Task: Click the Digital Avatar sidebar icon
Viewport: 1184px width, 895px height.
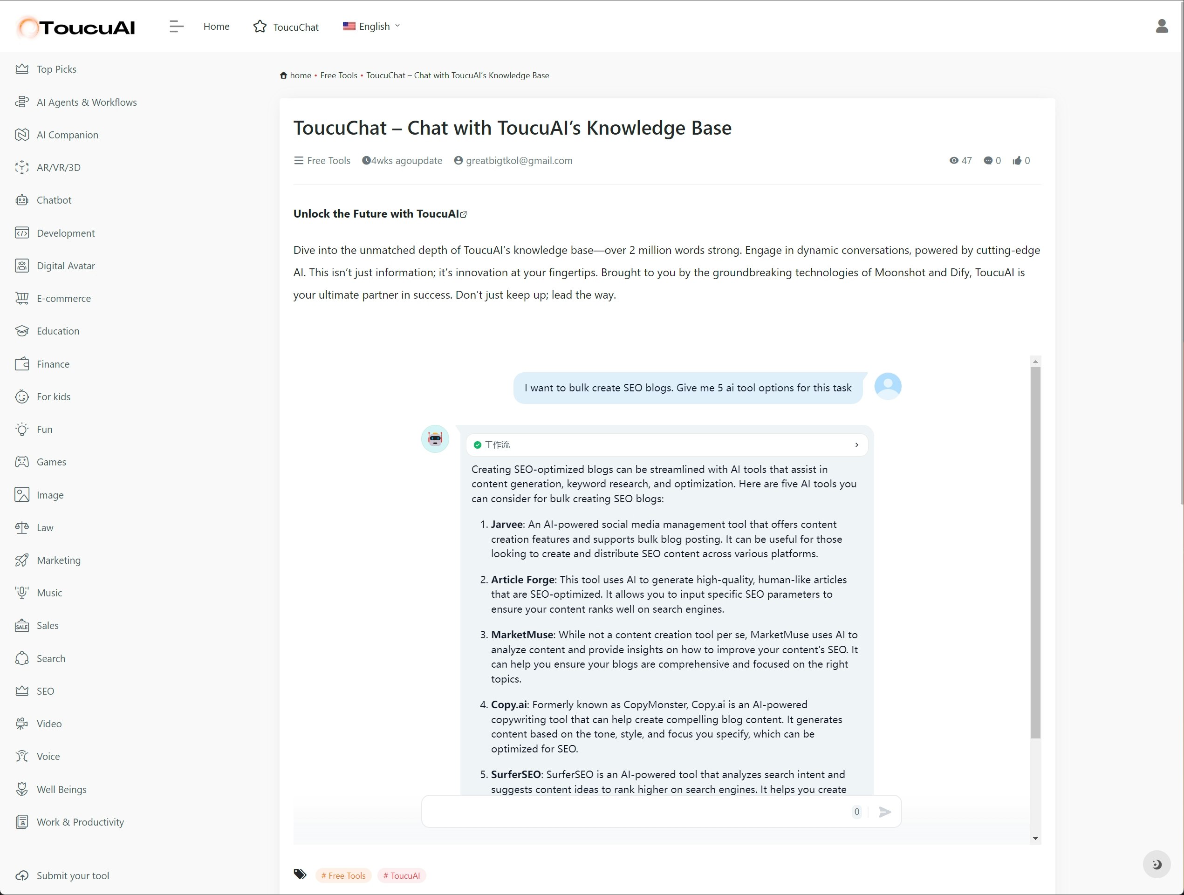Action: point(22,266)
